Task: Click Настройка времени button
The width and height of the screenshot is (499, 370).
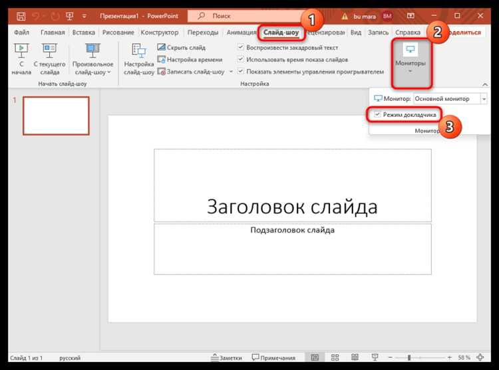Action: pyautogui.click(x=190, y=60)
